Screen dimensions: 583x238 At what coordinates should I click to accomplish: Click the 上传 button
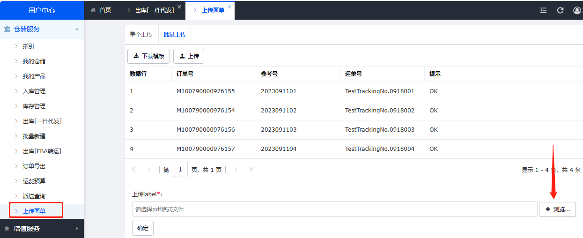coord(189,56)
